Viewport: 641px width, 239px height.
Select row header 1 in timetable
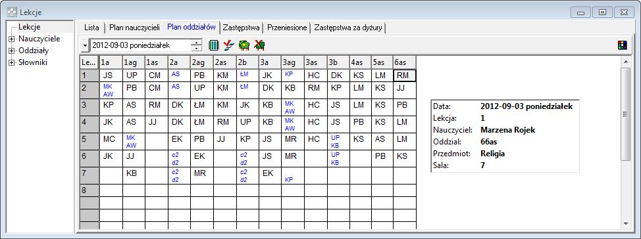coord(89,76)
